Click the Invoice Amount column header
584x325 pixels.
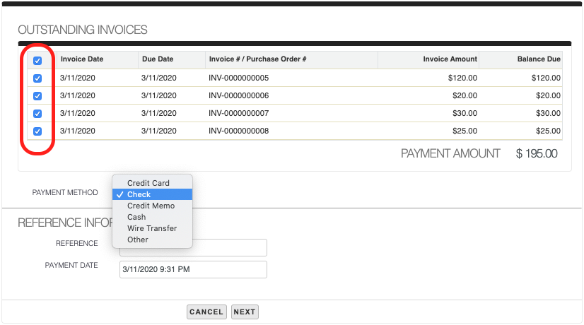click(450, 59)
